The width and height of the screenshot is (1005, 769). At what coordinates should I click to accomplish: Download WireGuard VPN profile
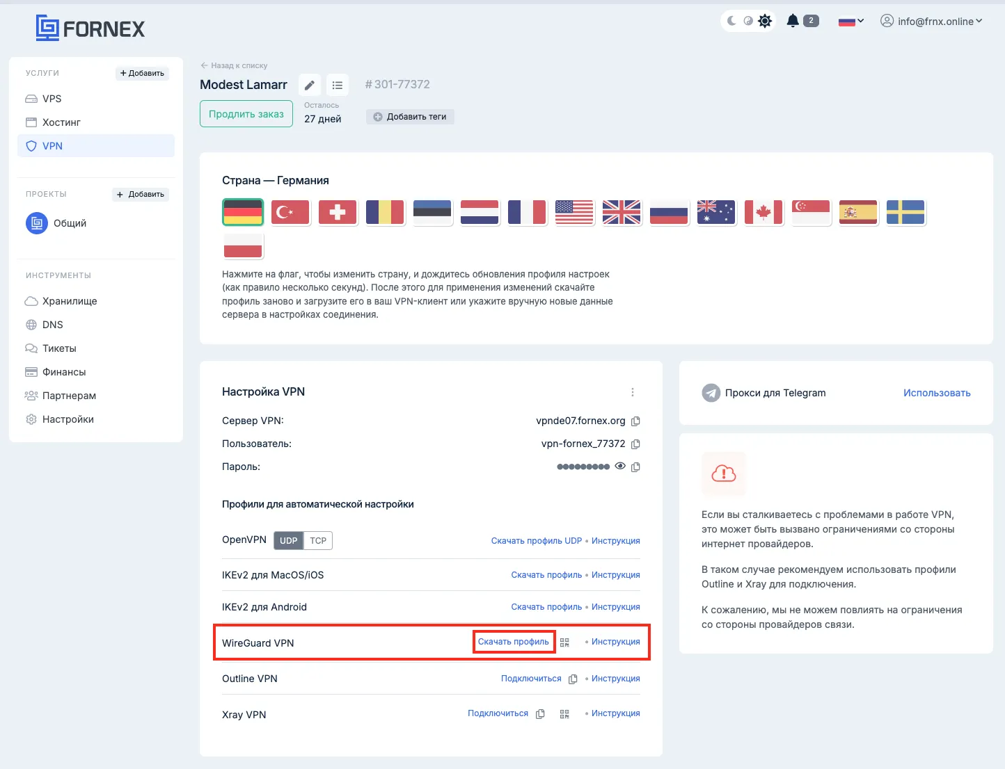(x=514, y=642)
